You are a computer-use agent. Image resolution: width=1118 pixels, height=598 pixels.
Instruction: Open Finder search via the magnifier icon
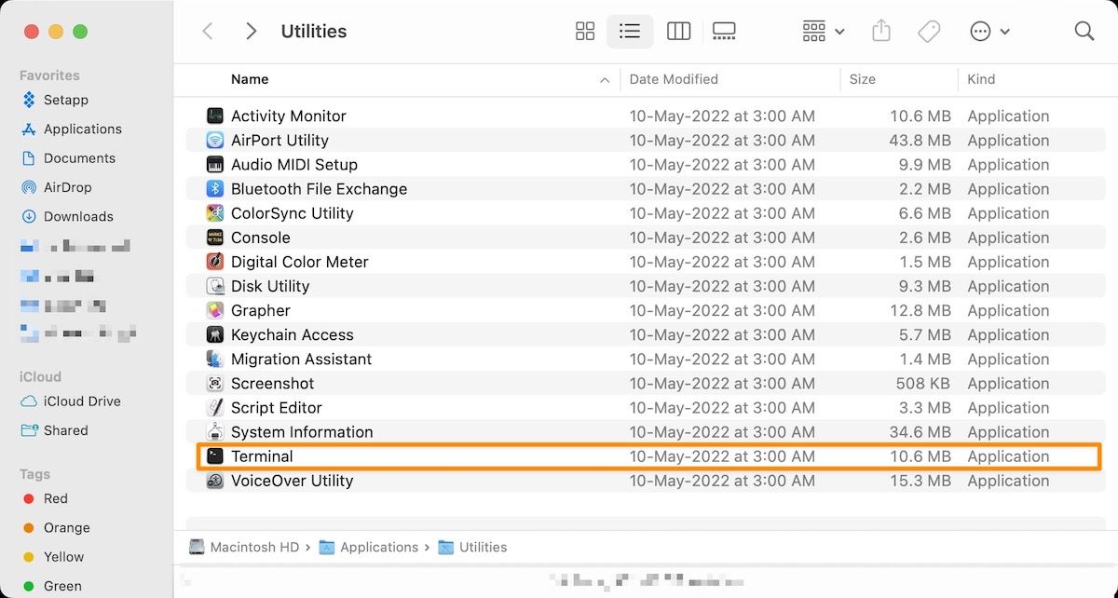click(1084, 31)
